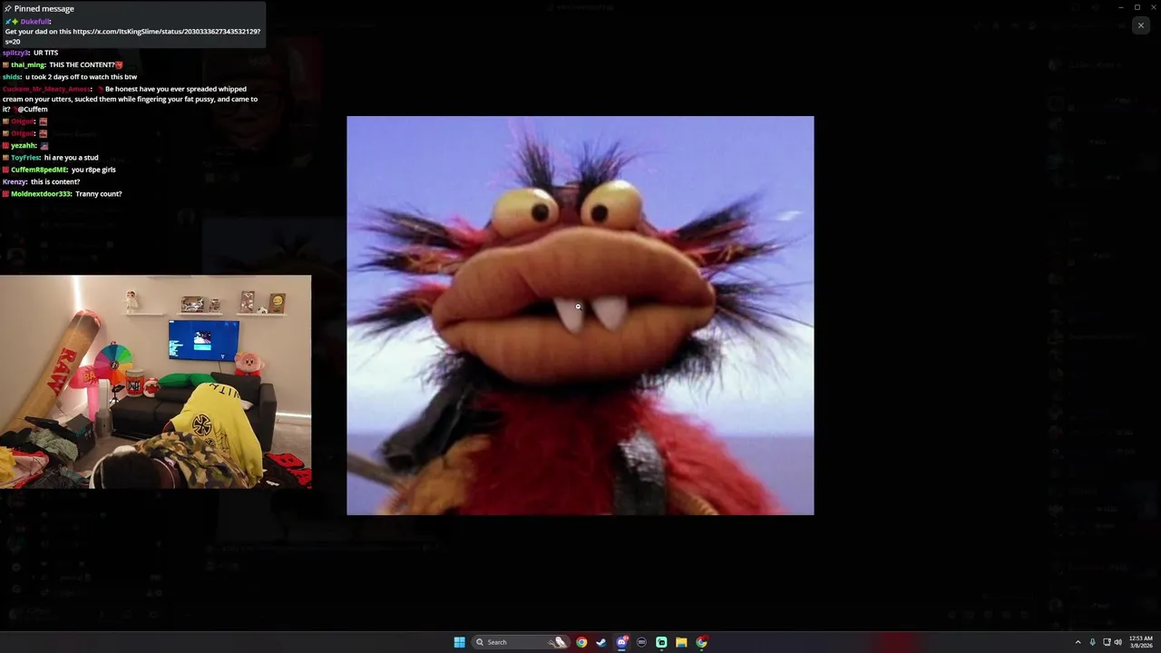
Task: Open the green streaming app taskbar icon
Action: coord(661,642)
